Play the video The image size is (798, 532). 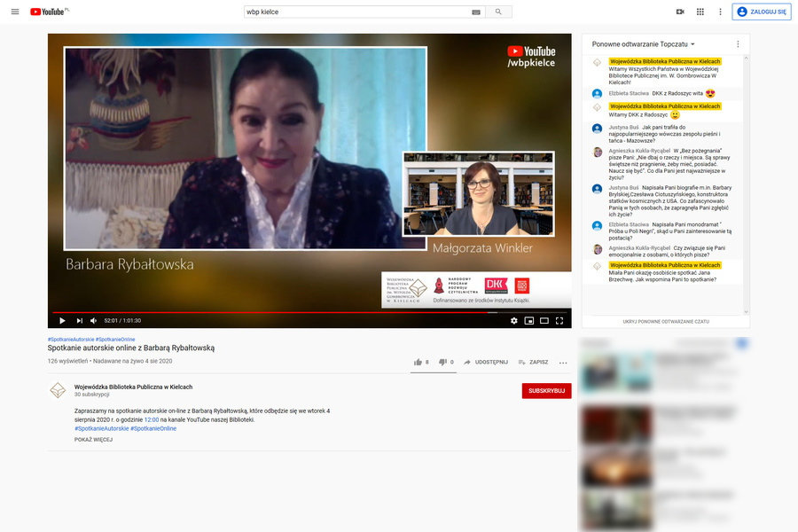pyautogui.click(x=62, y=321)
